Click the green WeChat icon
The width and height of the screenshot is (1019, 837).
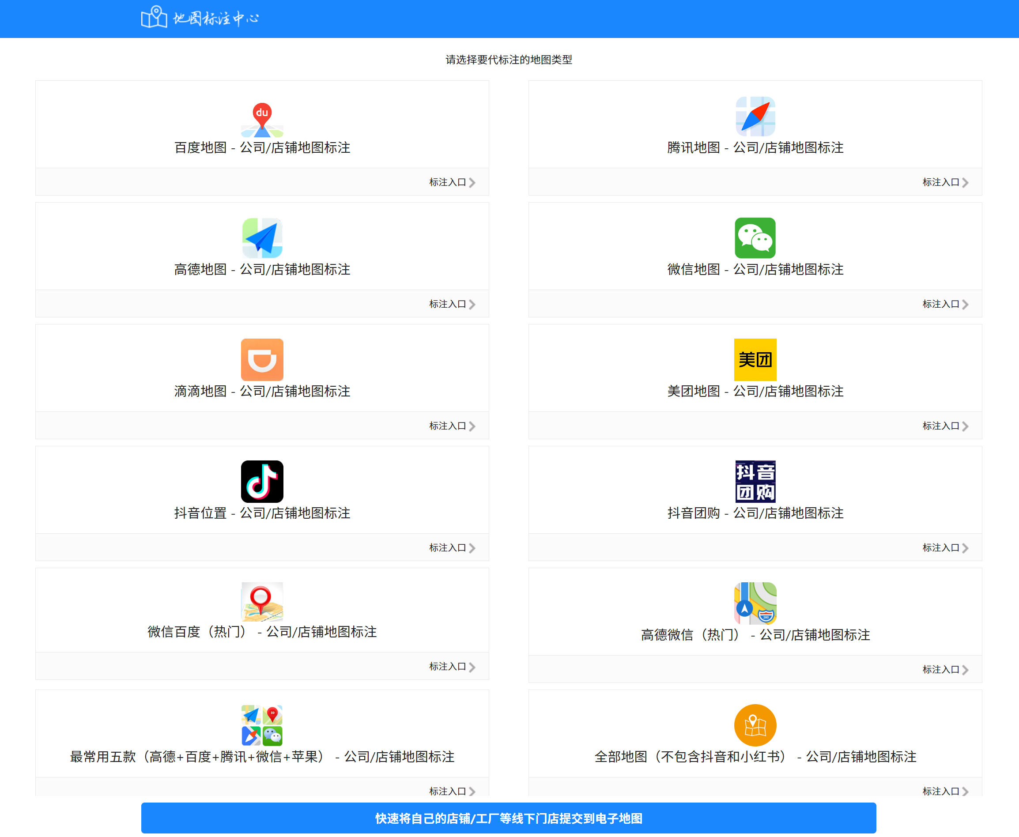[755, 238]
